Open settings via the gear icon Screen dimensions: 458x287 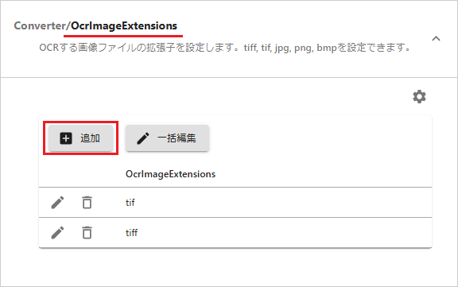419,97
